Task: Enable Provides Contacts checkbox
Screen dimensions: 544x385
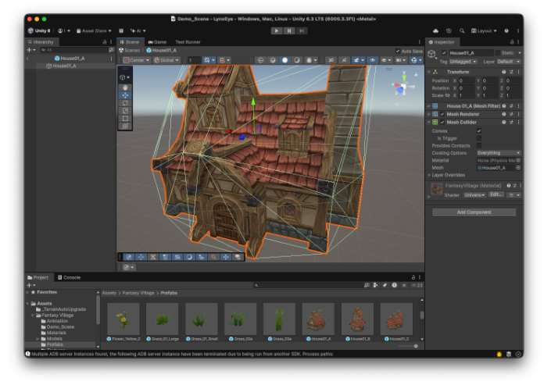Action: (x=479, y=145)
